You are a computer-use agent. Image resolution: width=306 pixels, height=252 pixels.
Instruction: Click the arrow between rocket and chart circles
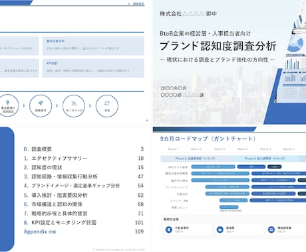coord(57,105)
